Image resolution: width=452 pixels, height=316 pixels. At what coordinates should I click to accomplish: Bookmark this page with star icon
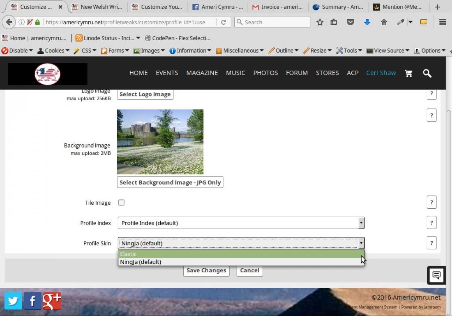[x=320, y=22]
